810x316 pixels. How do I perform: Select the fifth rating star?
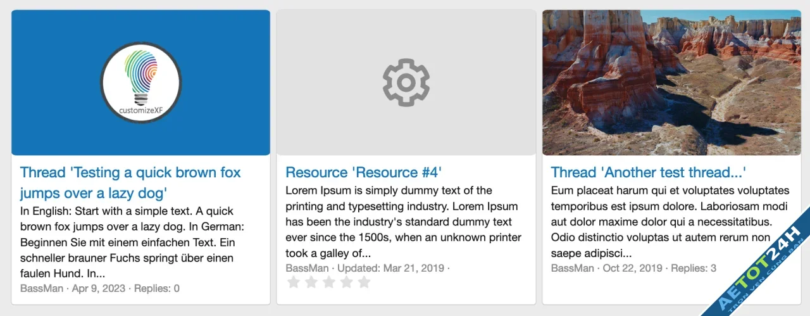(x=364, y=282)
